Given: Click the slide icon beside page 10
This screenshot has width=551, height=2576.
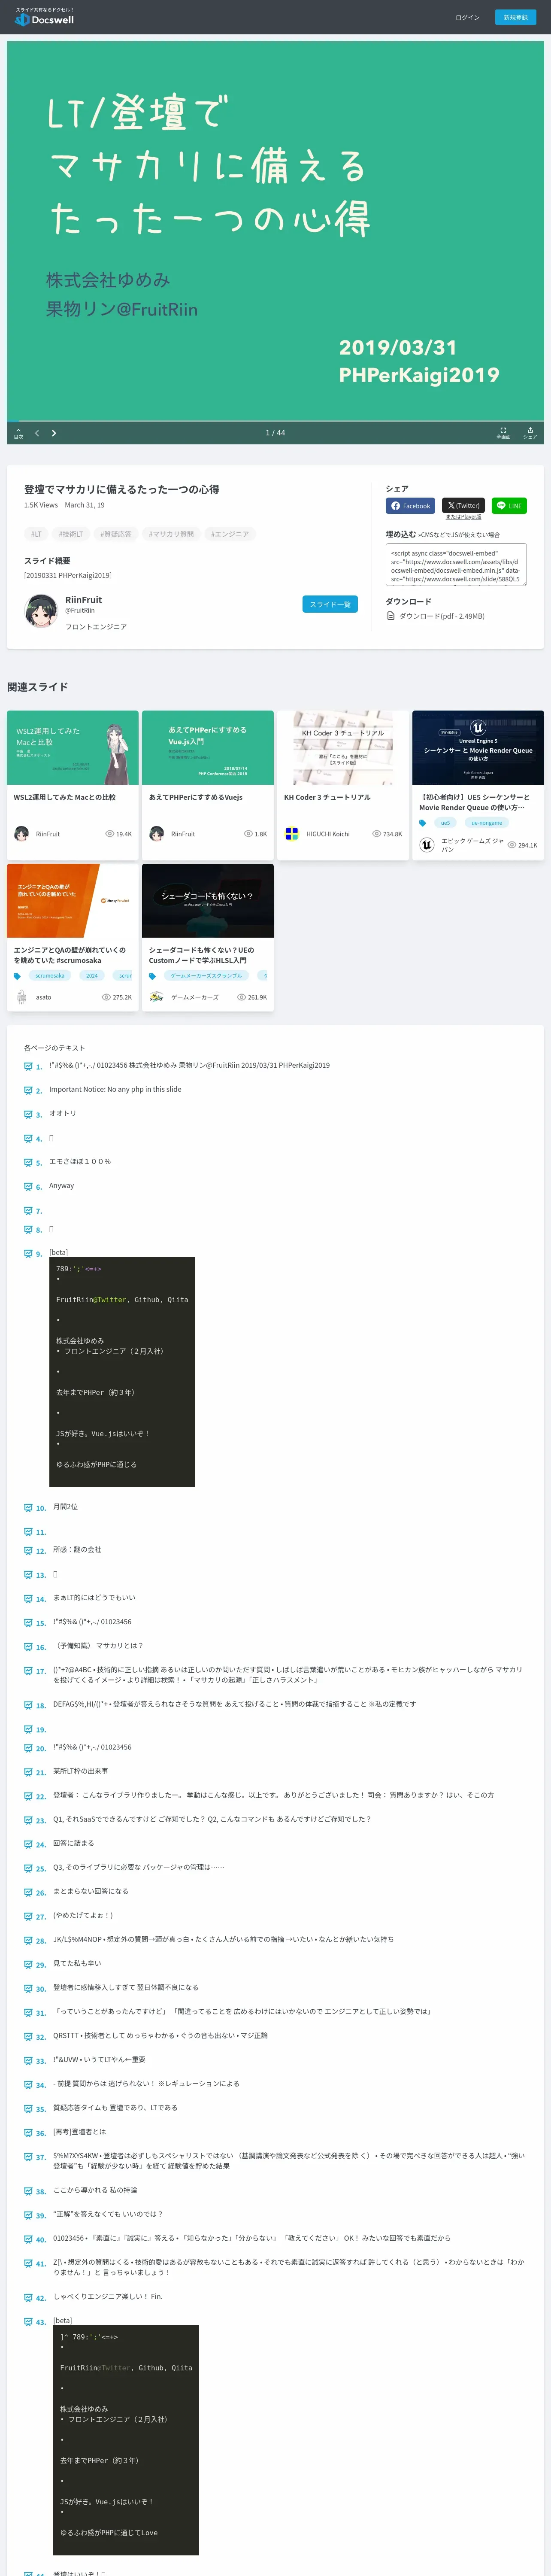Looking at the screenshot, I should tap(28, 1507).
